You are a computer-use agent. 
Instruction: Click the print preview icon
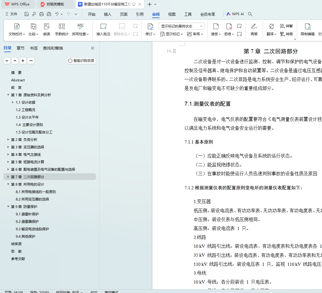tap(49, 14)
